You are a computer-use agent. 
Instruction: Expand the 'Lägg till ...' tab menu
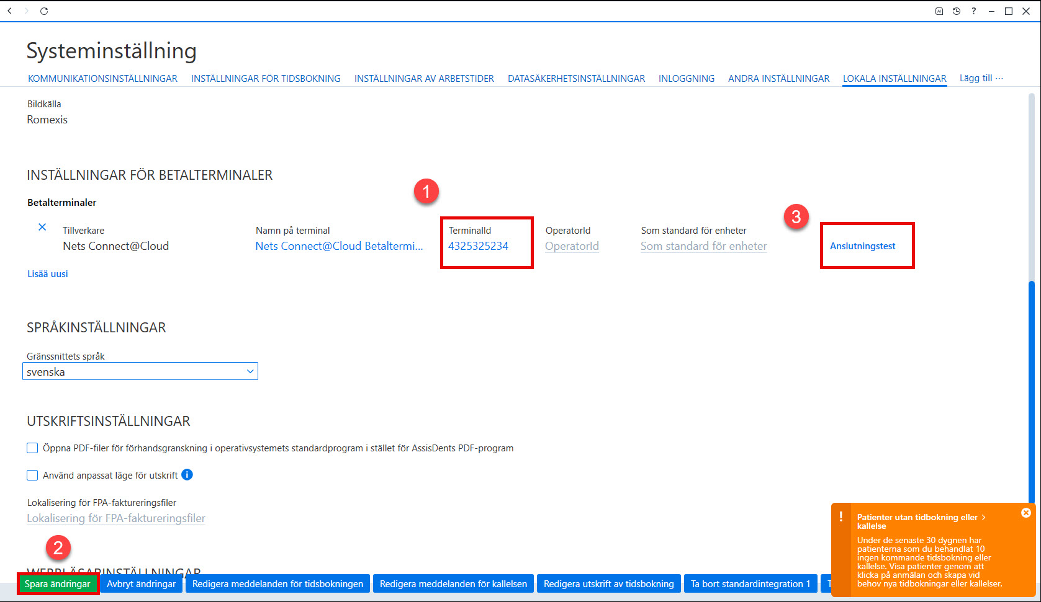coord(981,78)
